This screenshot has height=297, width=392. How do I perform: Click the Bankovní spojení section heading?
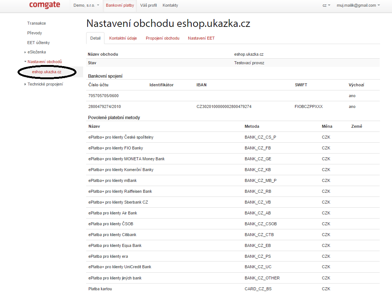105,76
